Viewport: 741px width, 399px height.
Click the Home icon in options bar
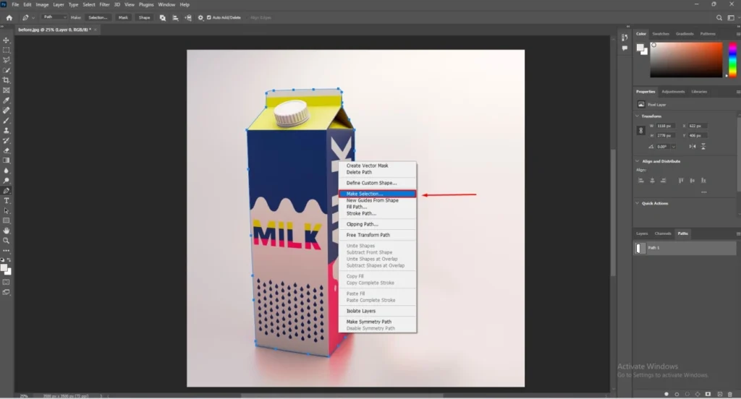(9, 17)
